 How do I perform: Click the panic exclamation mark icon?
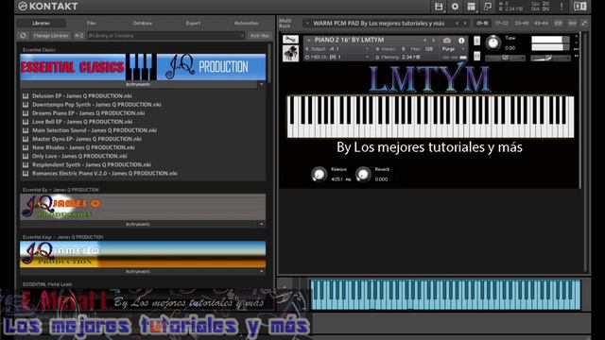562,7
